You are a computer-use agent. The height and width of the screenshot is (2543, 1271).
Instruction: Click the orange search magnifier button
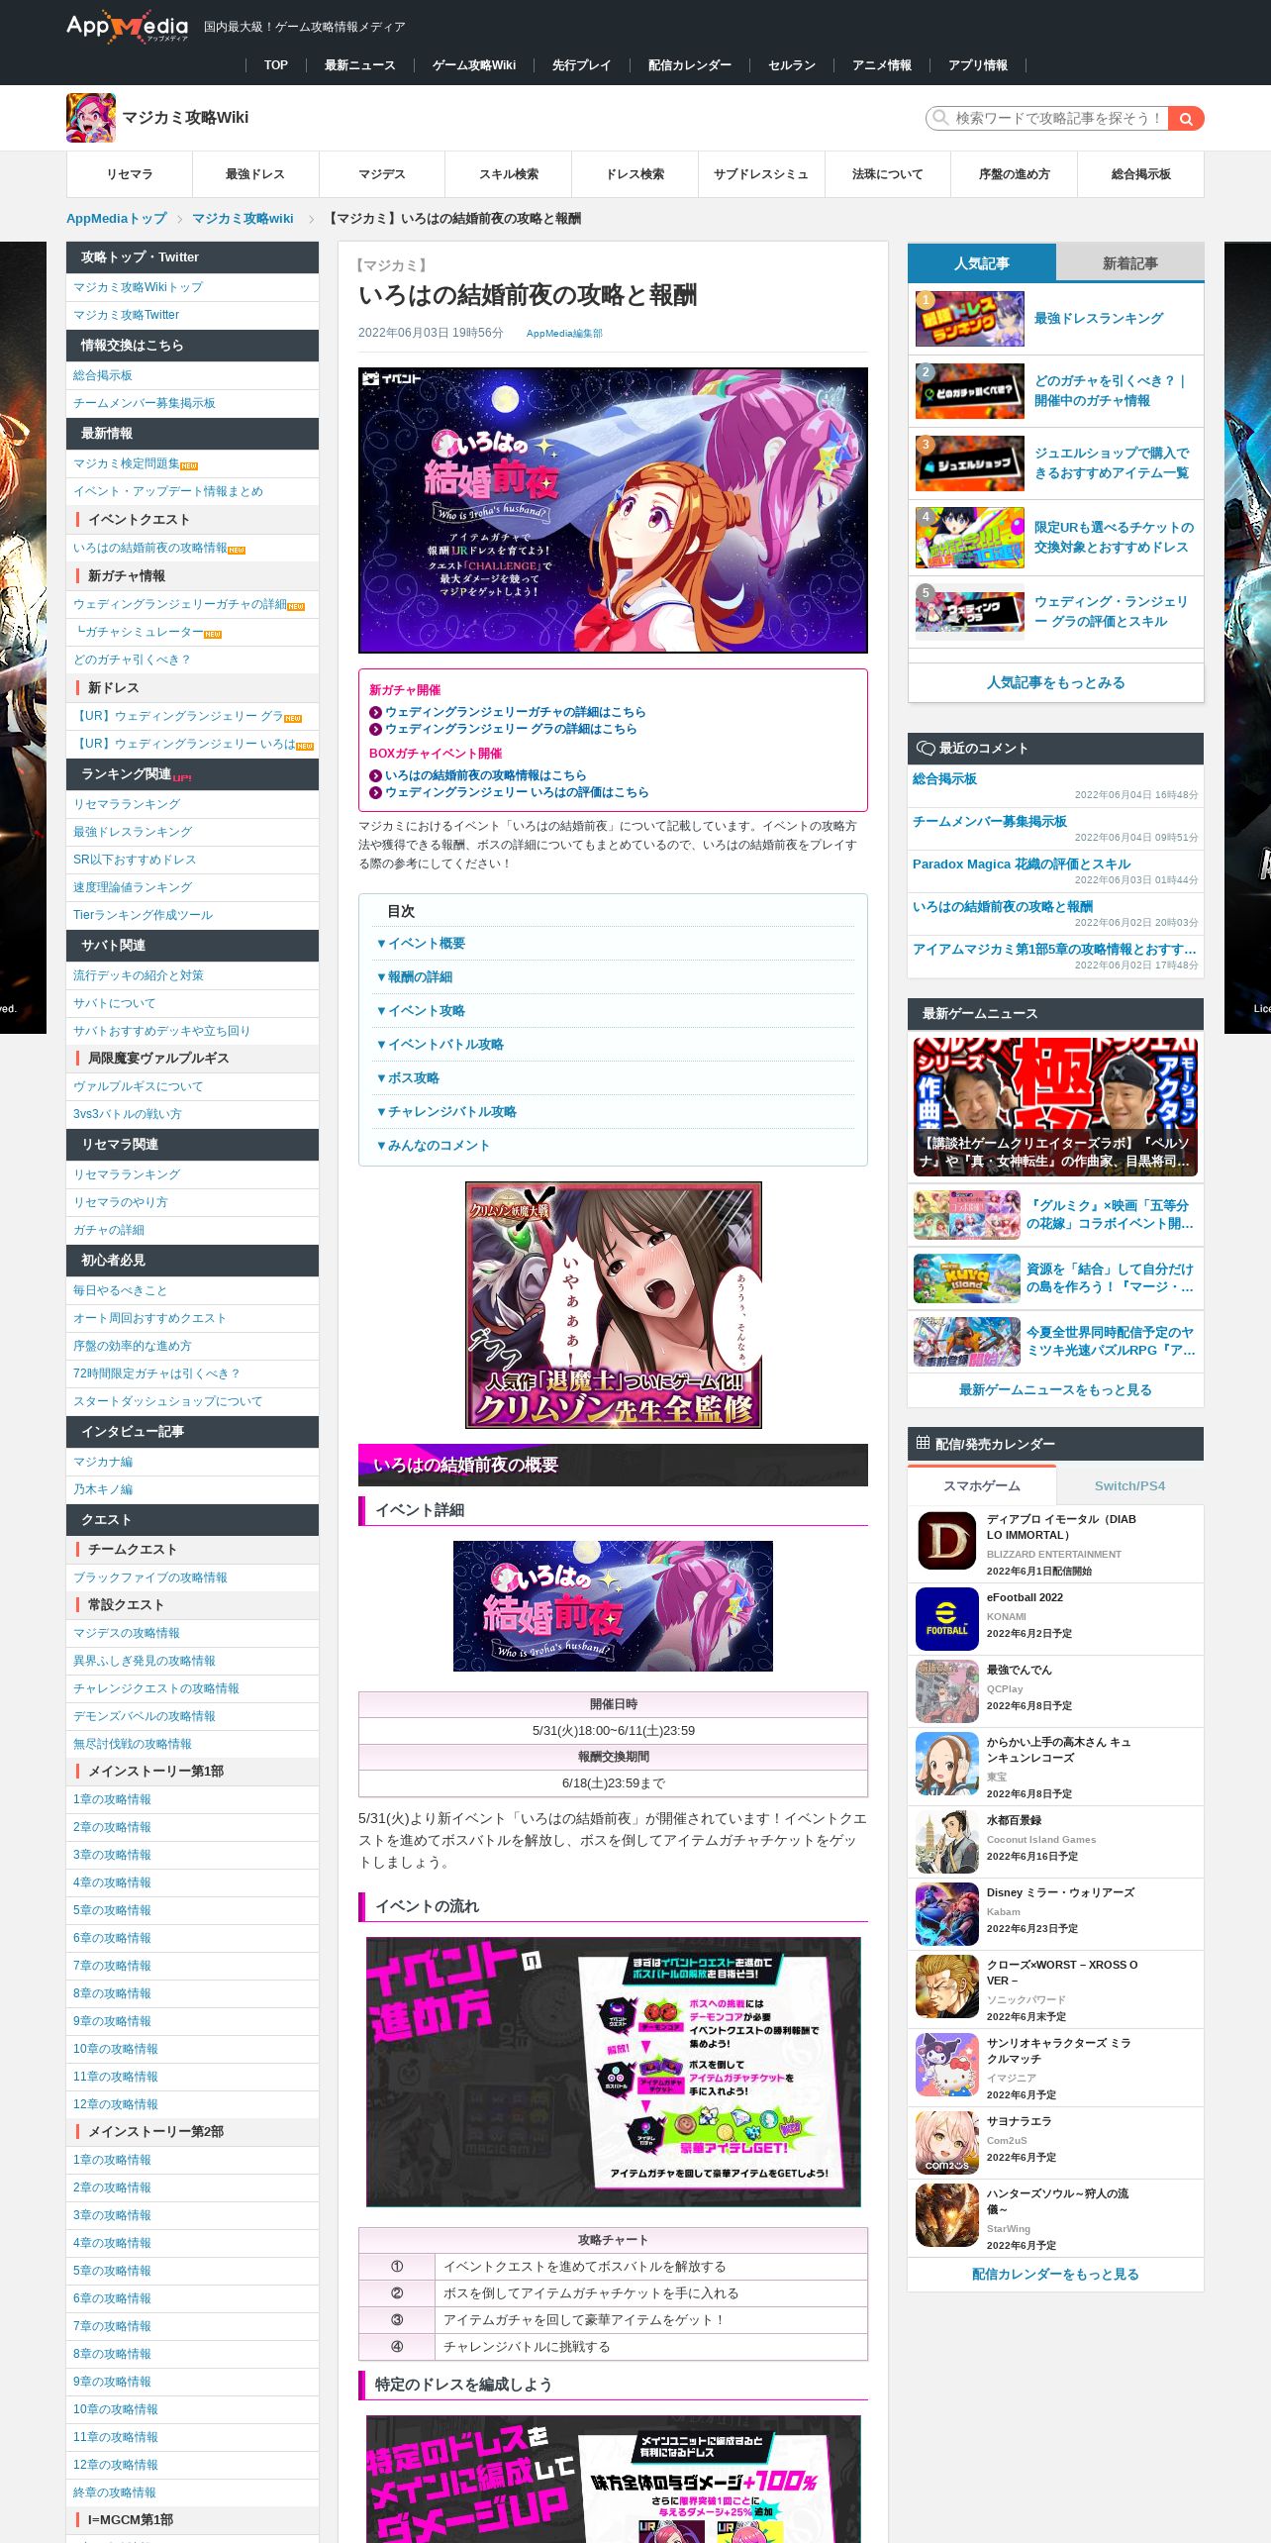pos(1186,118)
